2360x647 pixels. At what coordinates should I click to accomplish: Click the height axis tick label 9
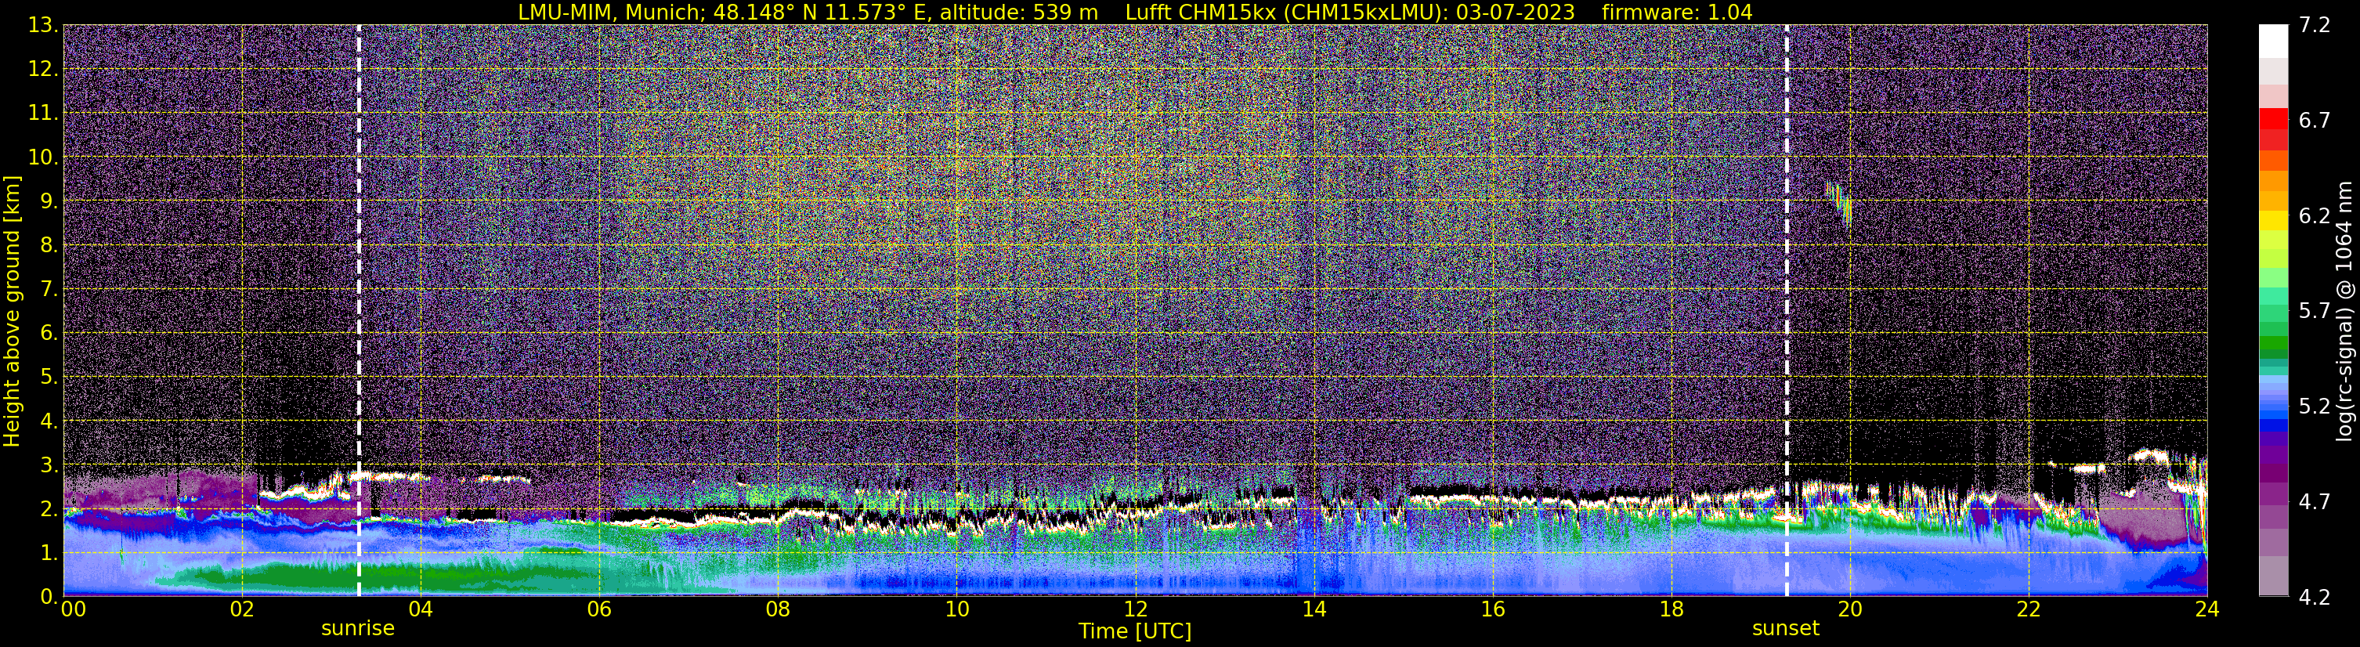pos(49,201)
